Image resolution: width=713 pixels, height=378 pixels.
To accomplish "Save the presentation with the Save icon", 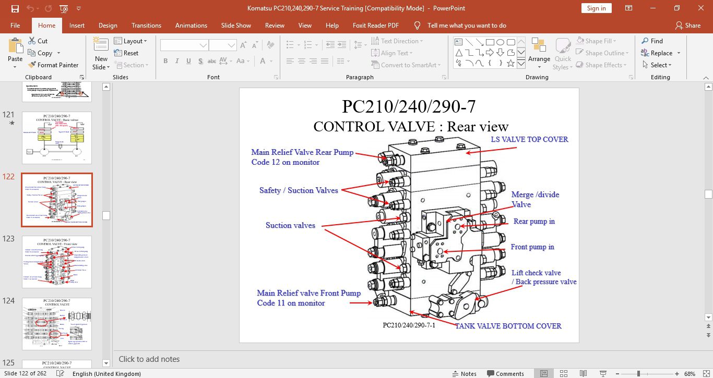I will pyautogui.click(x=15, y=8).
